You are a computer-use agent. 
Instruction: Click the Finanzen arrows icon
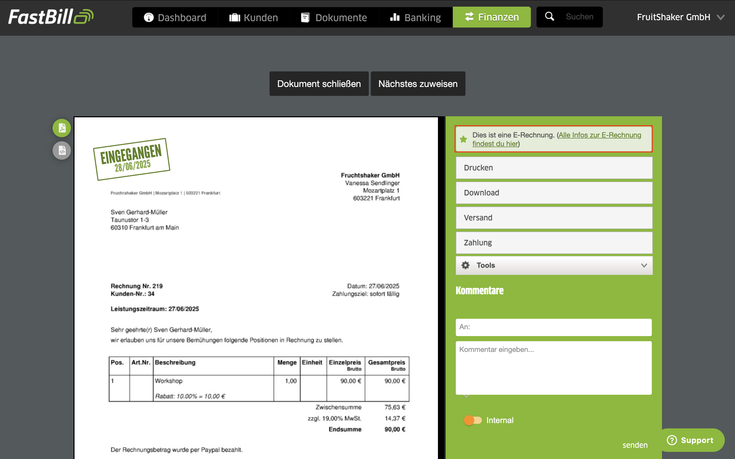pyautogui.click(x=469, y=17)
